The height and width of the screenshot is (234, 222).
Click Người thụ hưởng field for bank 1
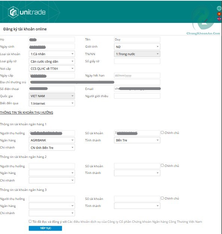(x=52, y=133)
